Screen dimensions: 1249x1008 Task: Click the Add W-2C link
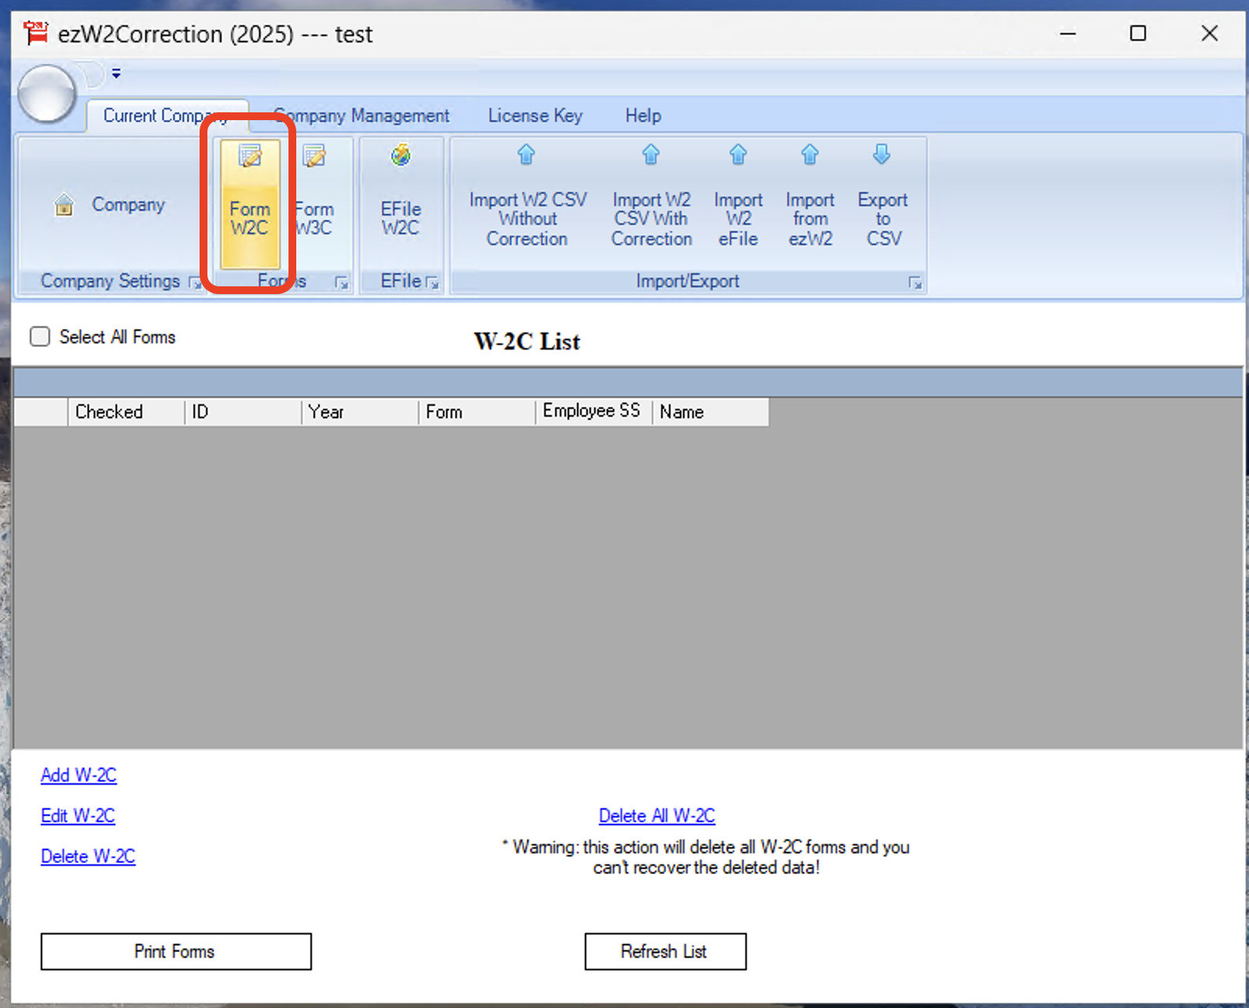tap(79, 775)
